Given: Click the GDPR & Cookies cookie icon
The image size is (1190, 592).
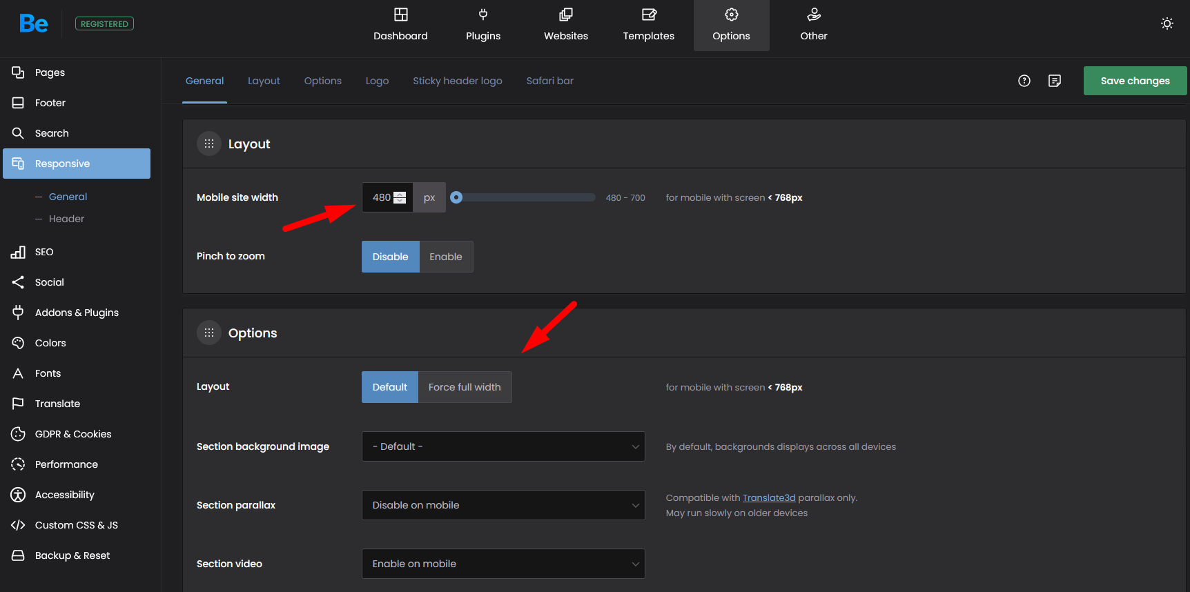Looking at the screenshot, I should point(18,434).
